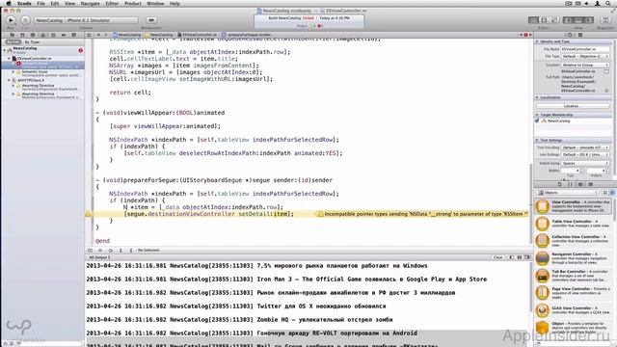
Task: Select the By File issue filter
Action: (13, 41)
